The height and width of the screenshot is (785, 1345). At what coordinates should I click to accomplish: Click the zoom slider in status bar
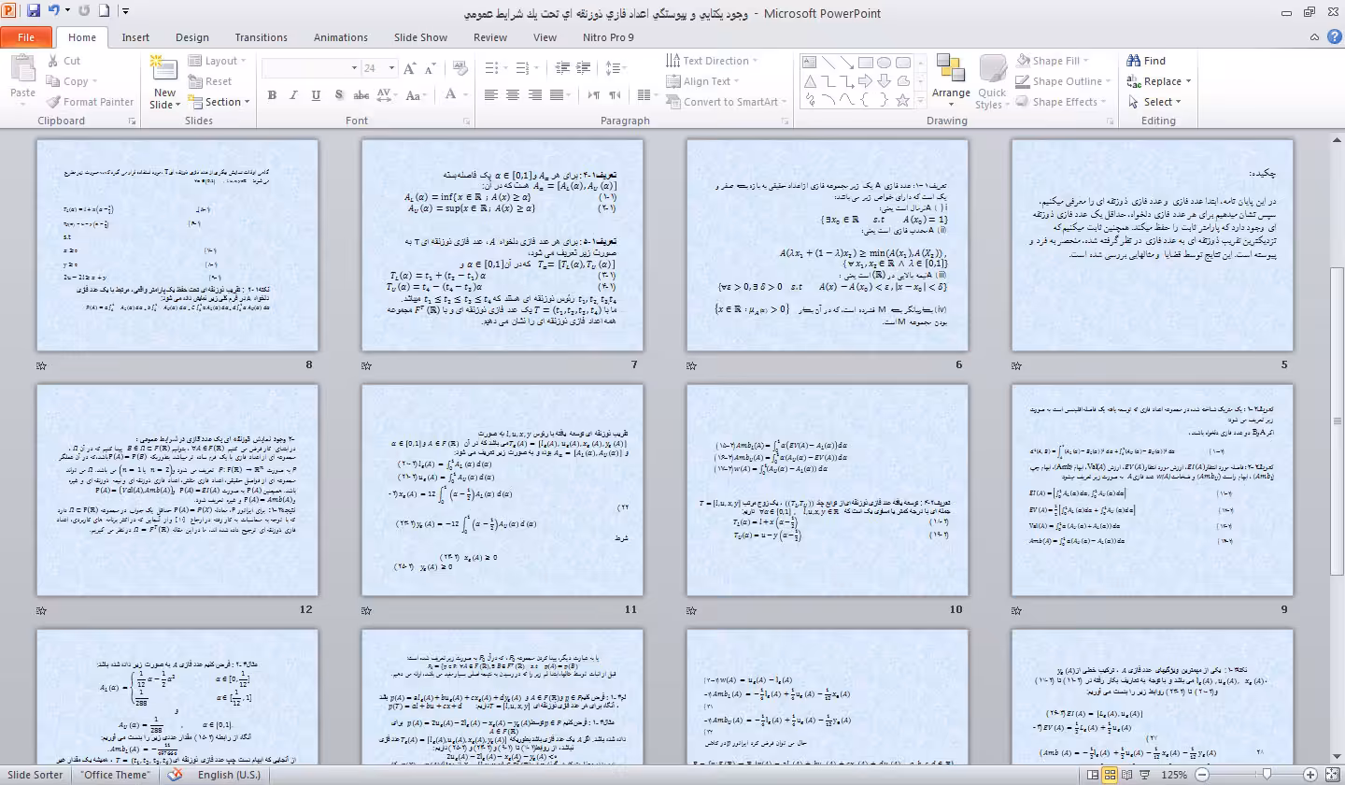tap(1267, 775)
